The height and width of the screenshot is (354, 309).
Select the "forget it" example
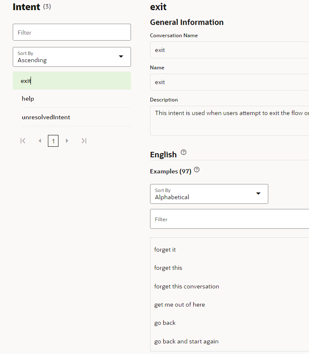[165, 250]
